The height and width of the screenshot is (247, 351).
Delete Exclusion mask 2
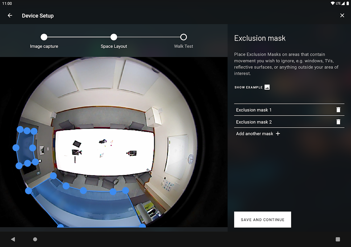point(338,122)
